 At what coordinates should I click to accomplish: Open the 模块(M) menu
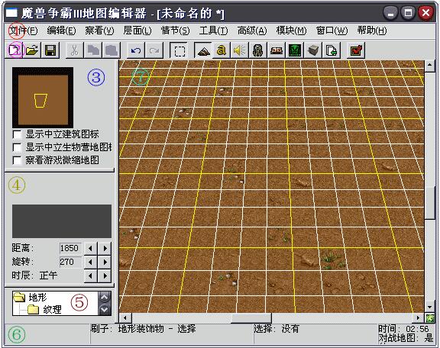291,31
